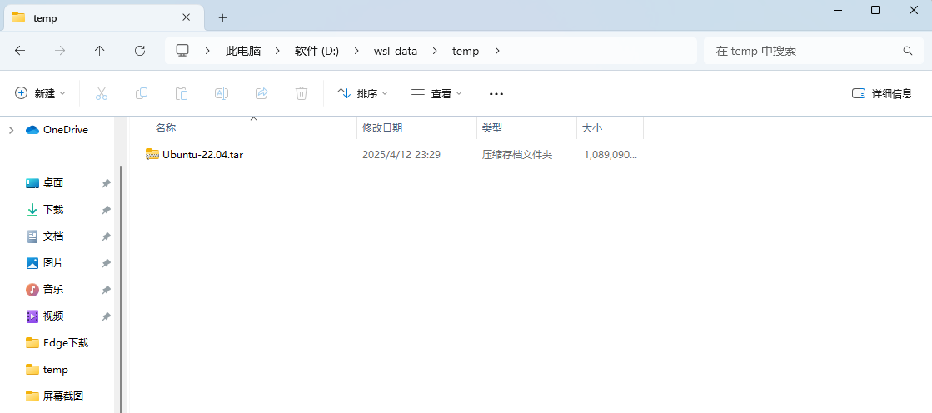
Task: Click temp in the breadcrumb path
Action: [466, 51]
